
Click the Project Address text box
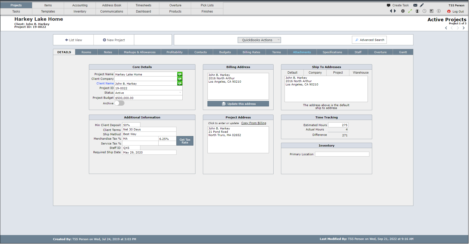238,140
